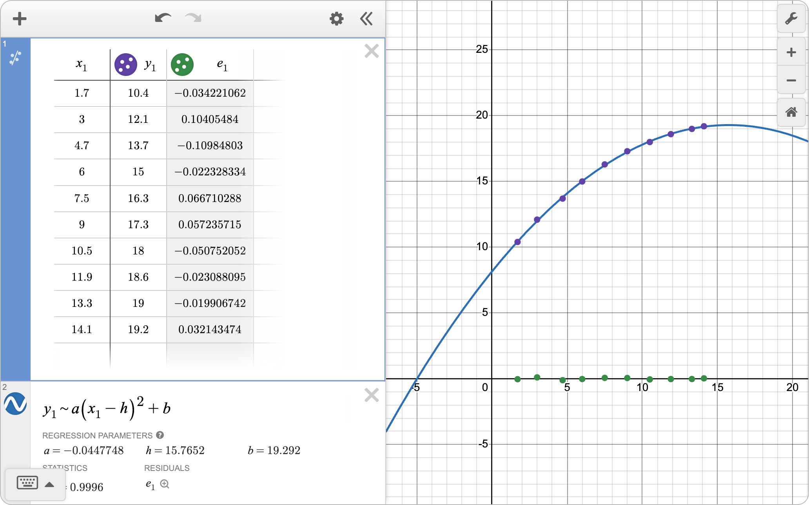Select the y1 column header text
The image size is (809, 505).
150,65
